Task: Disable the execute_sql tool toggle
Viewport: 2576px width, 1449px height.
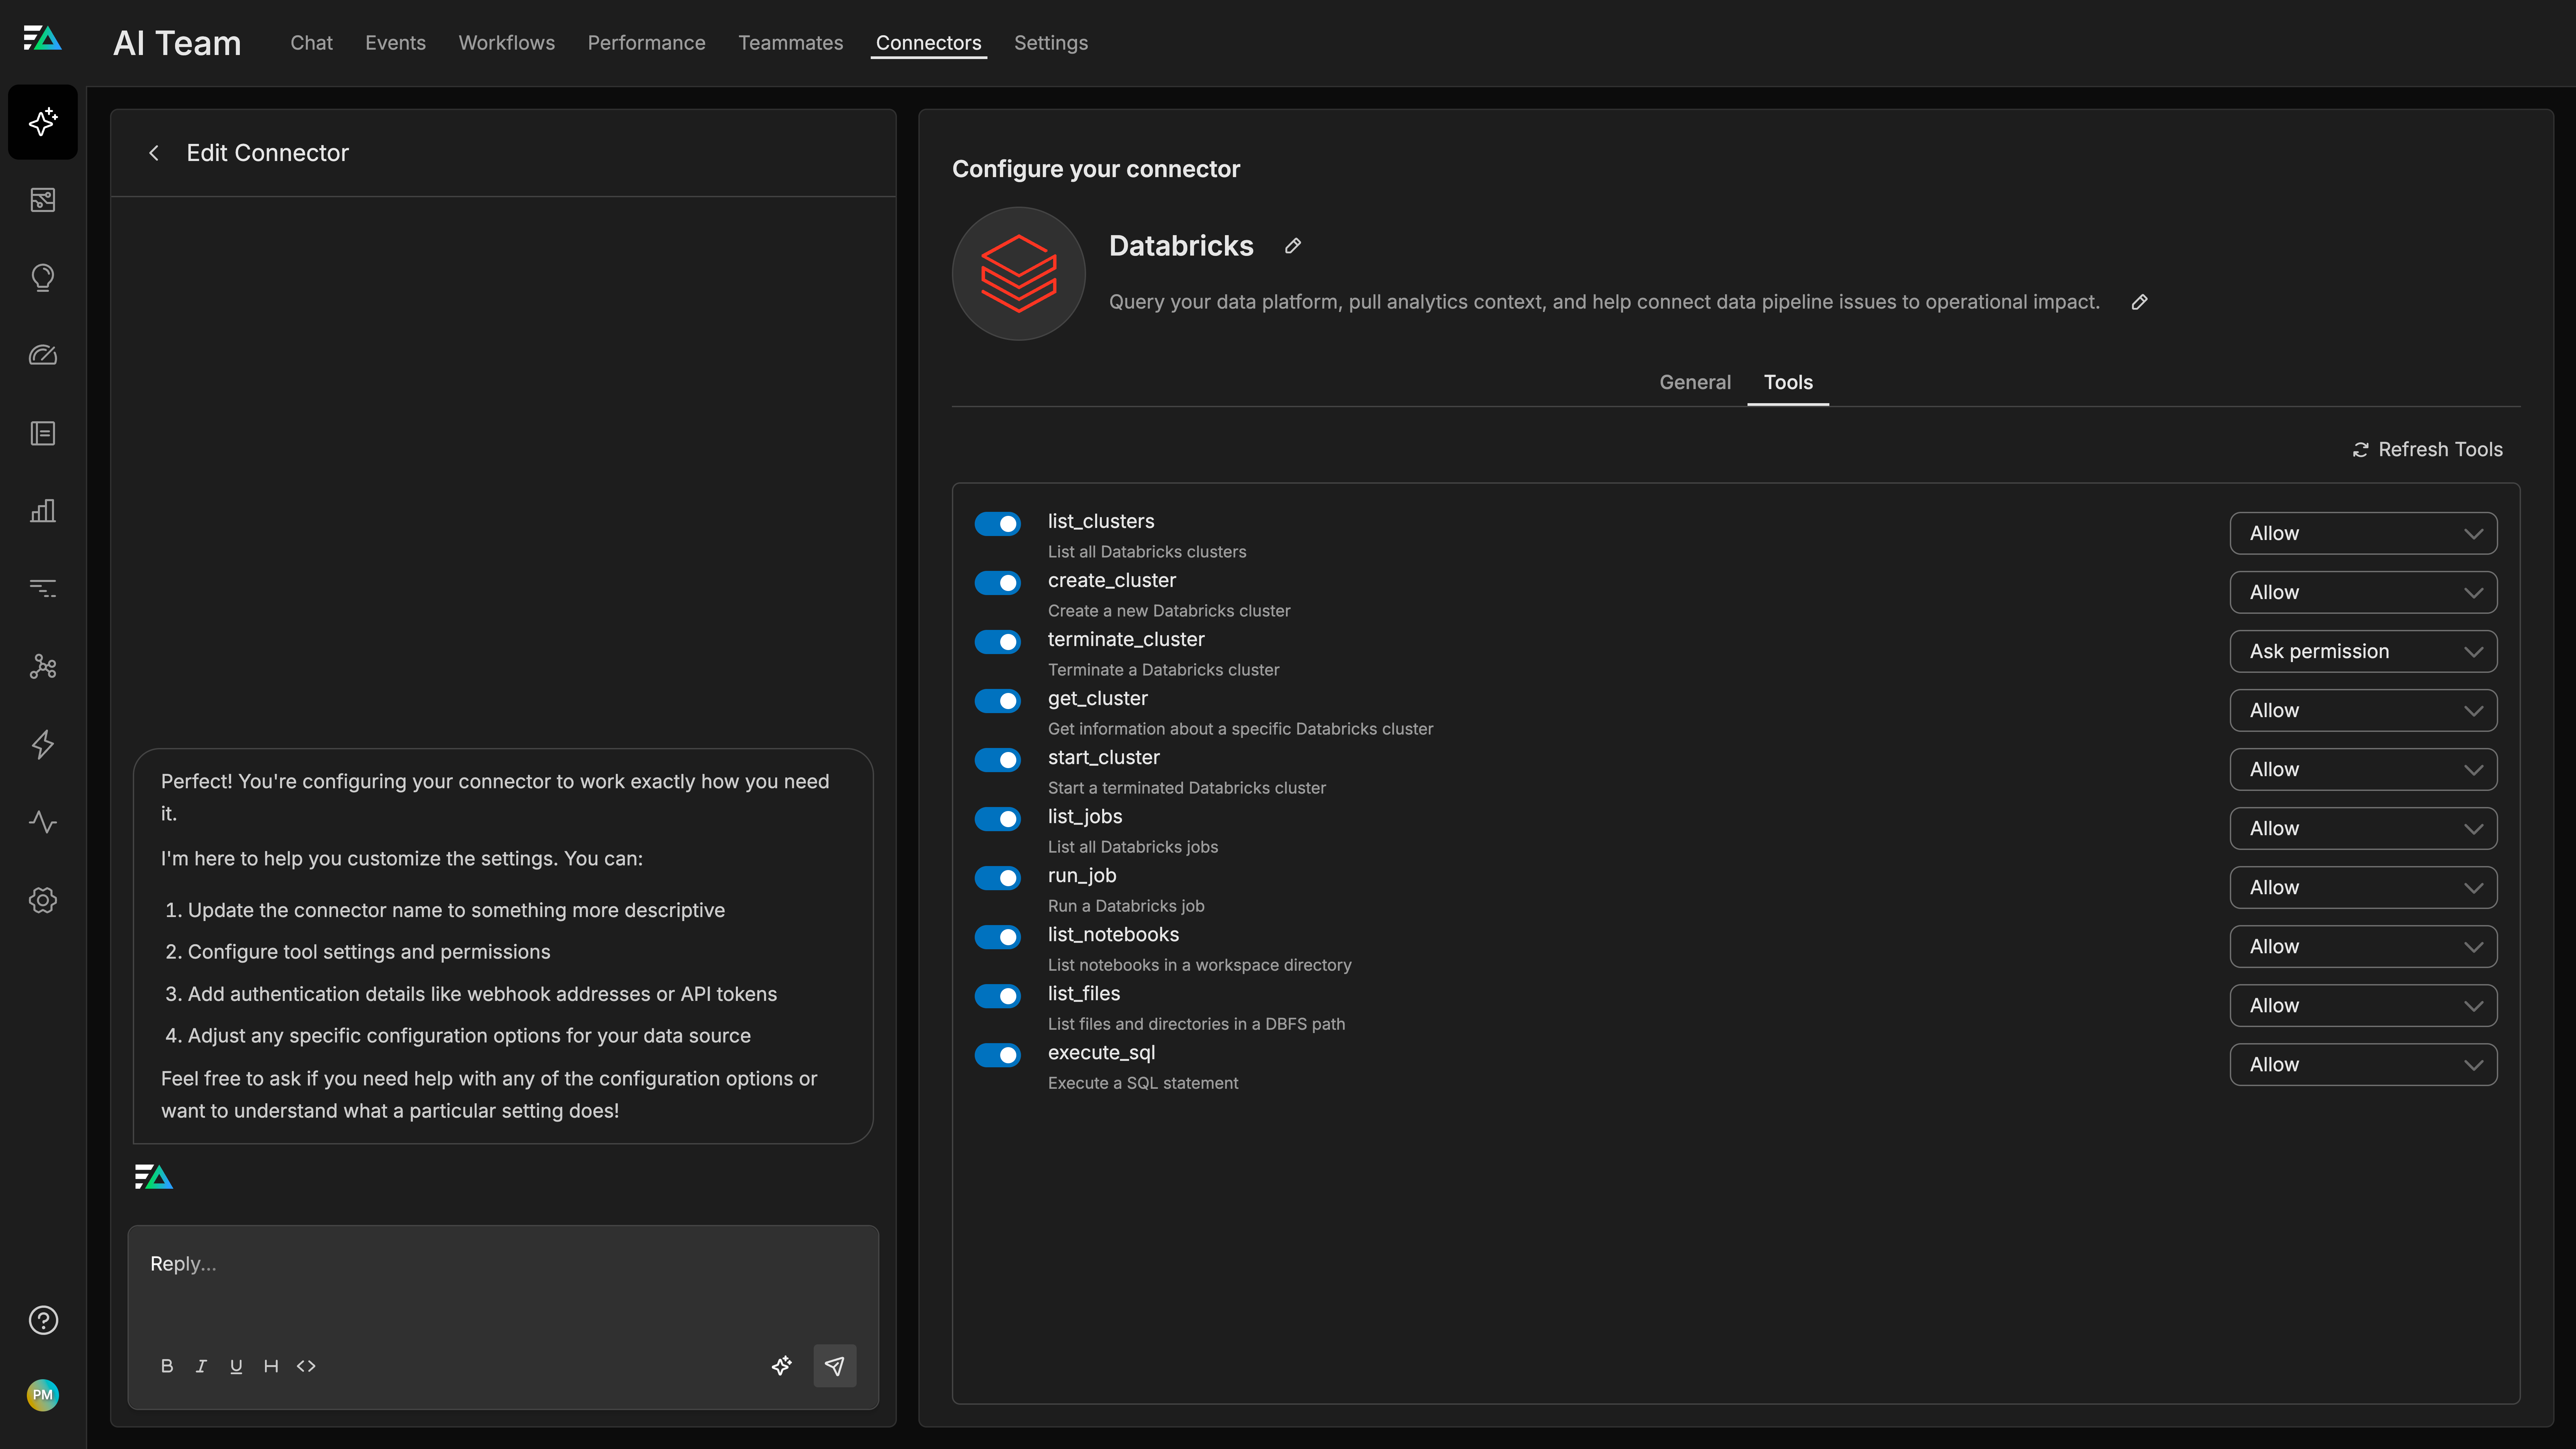Action: [998, 1055]
